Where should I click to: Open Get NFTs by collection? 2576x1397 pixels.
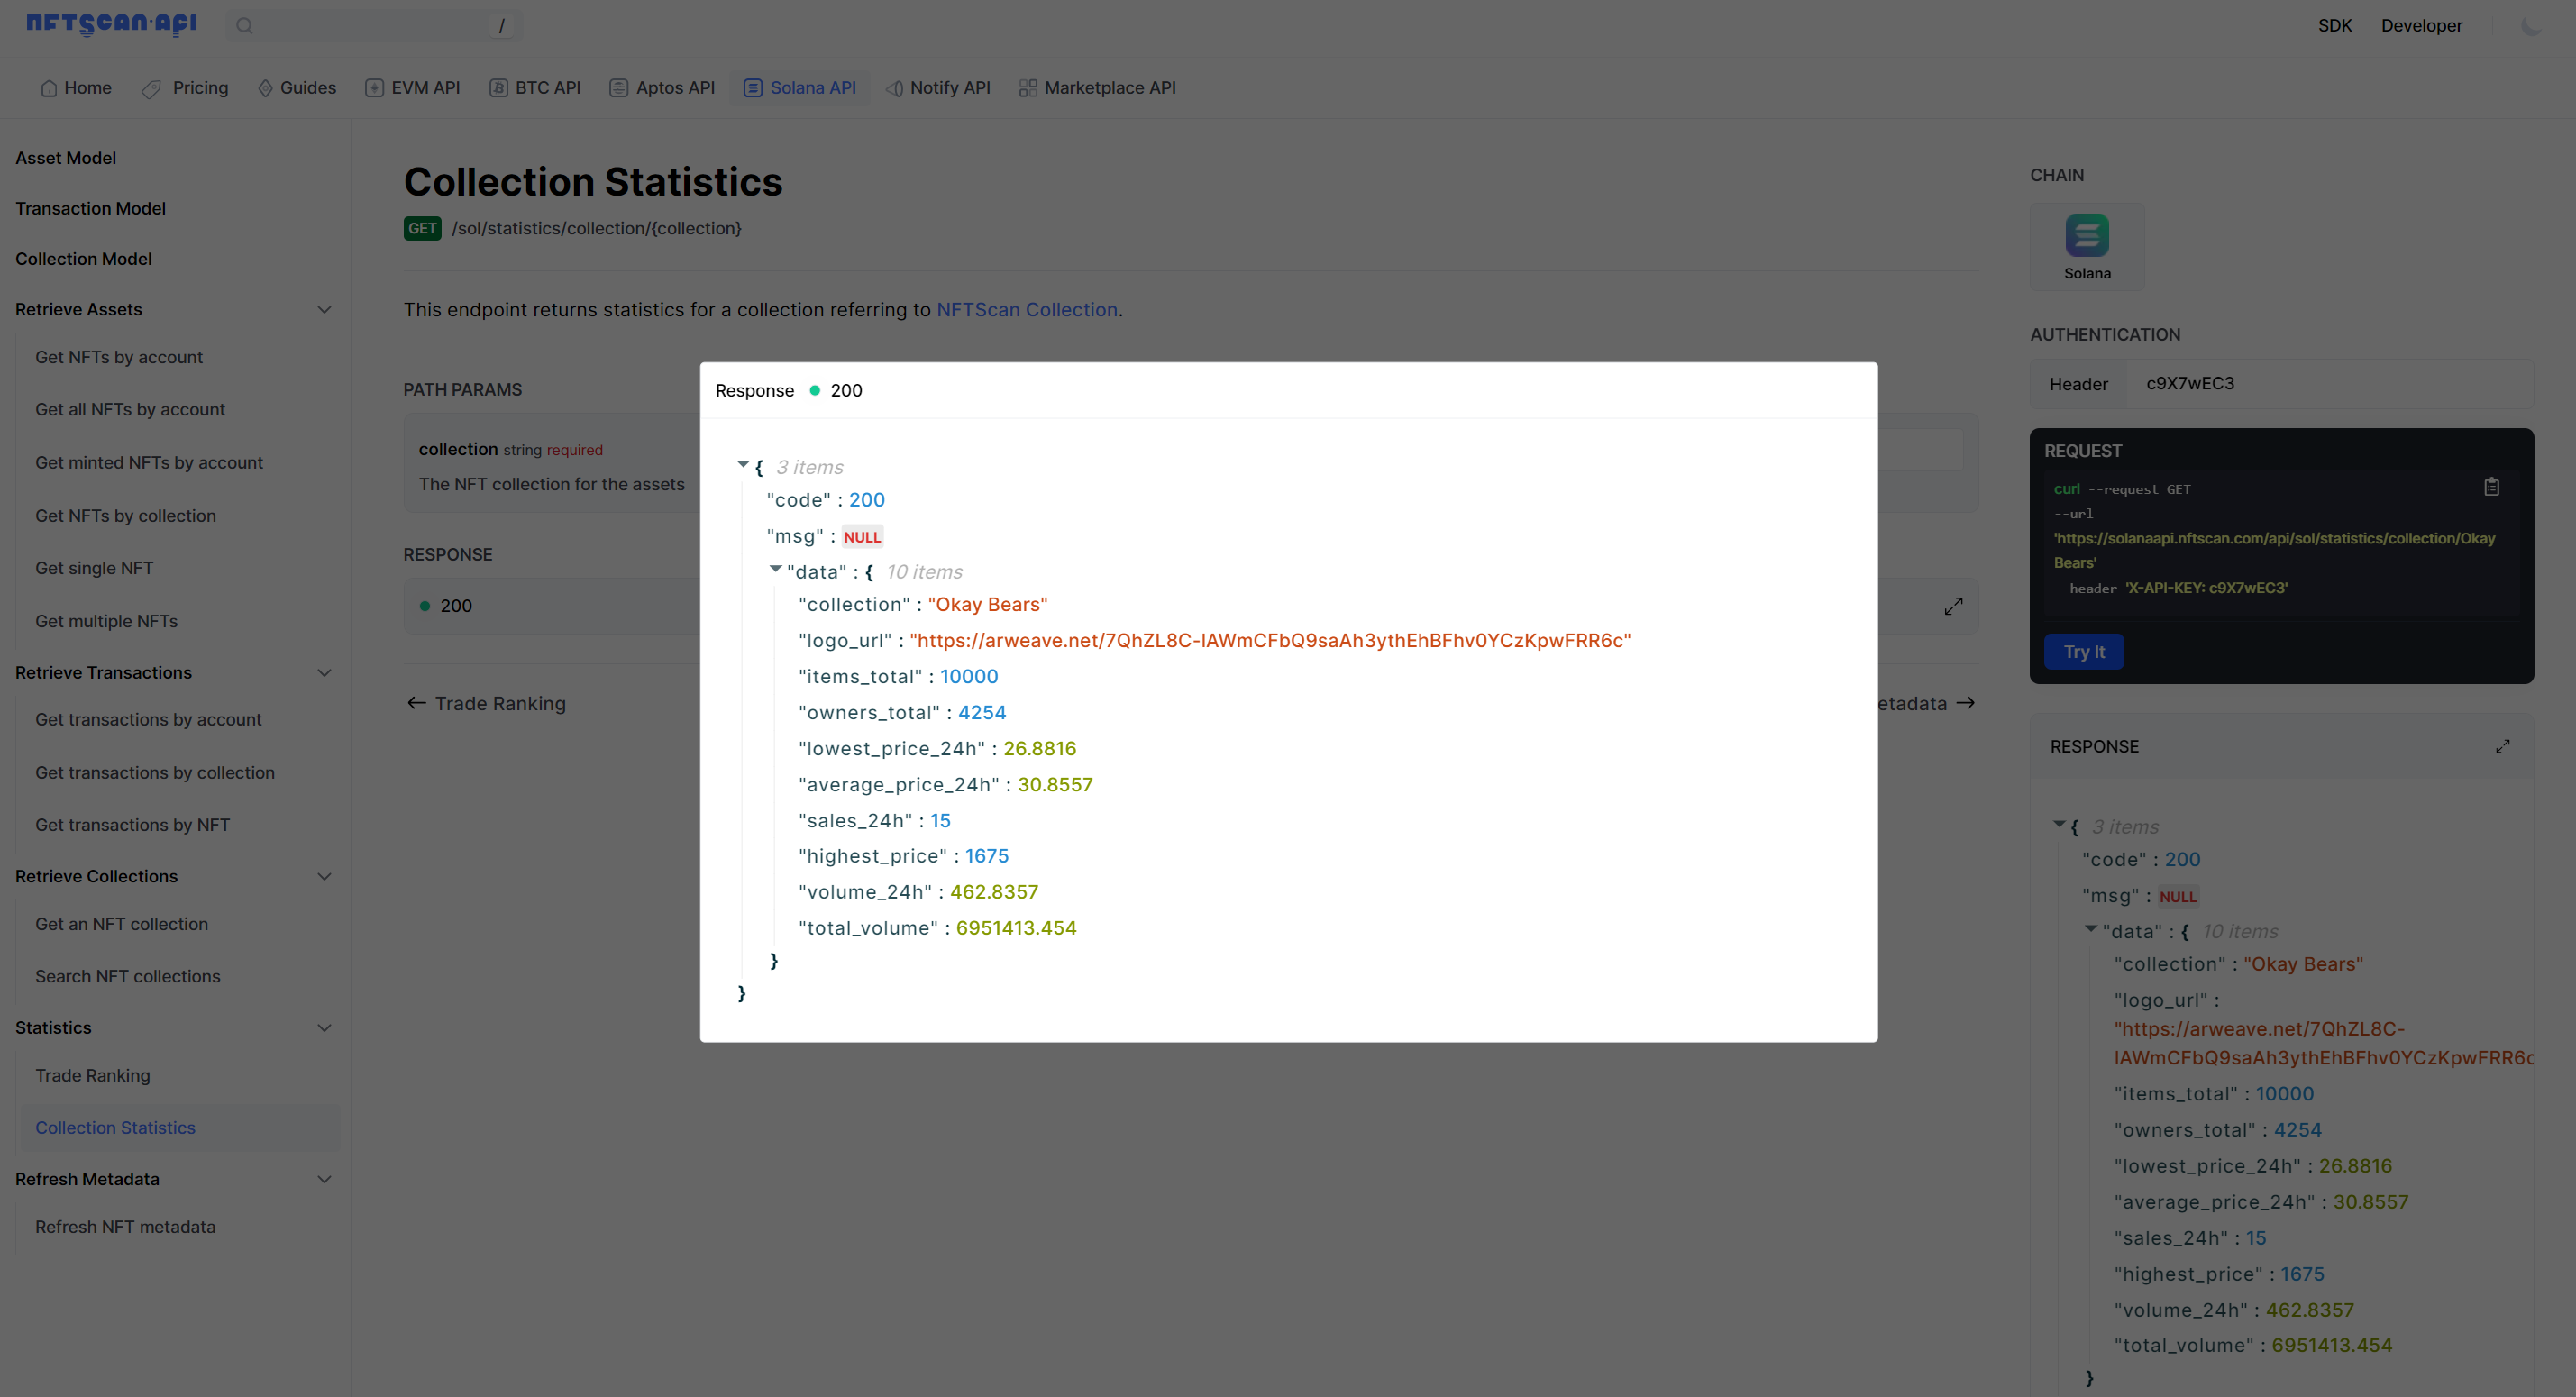click(x=125, y=516)
